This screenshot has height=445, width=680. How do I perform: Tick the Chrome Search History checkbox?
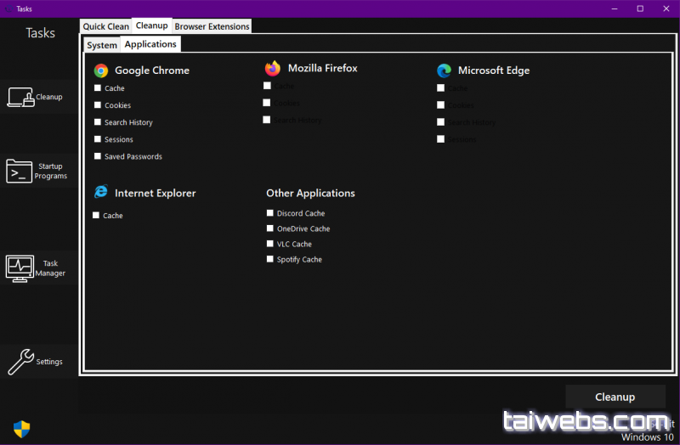[x=98, y=122]
